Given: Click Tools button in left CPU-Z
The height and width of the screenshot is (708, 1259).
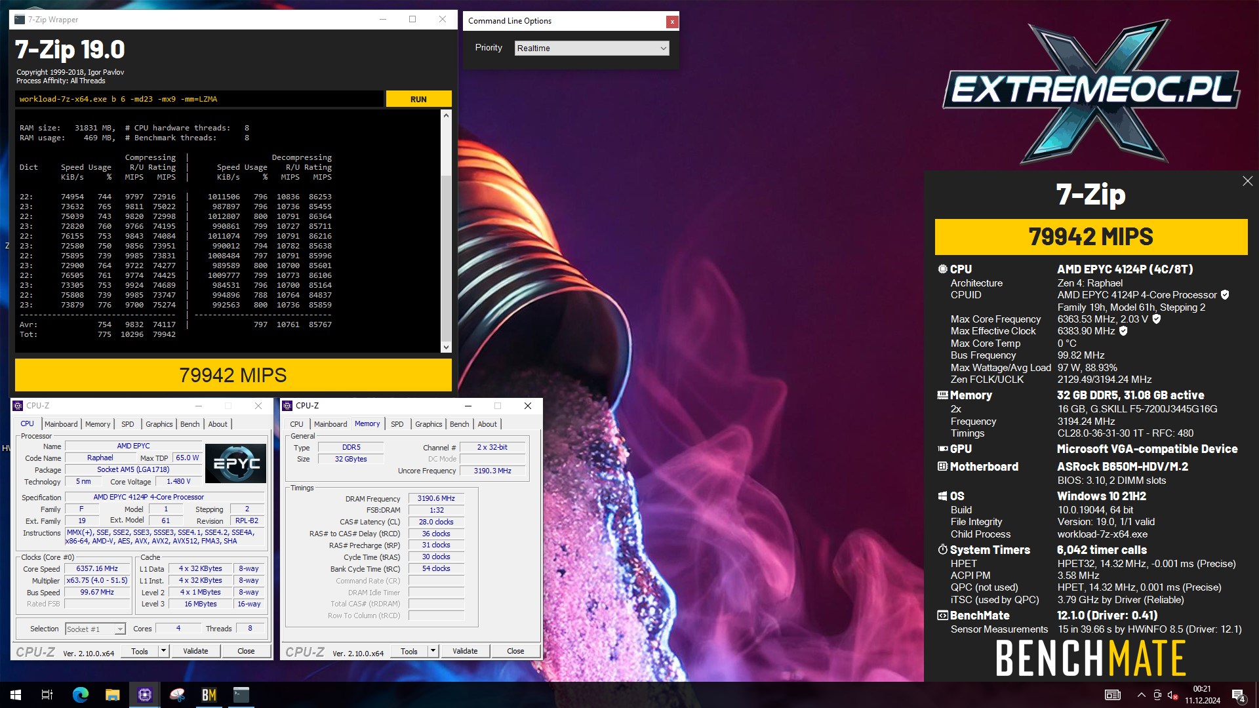Looking at the screenshot, I should click(x=140, y=651).
